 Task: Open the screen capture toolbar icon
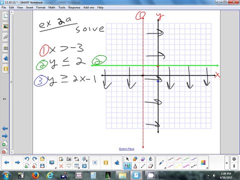[x=69, y=159]
